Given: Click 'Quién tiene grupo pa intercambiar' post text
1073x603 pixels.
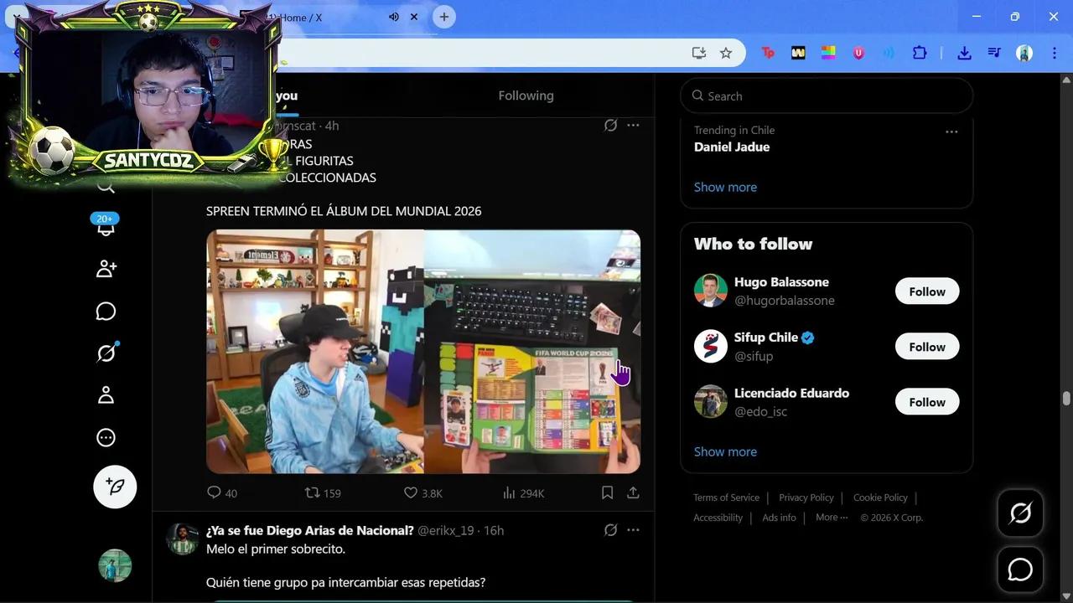Looking at the screenshot, I should [x=345, y=582].
